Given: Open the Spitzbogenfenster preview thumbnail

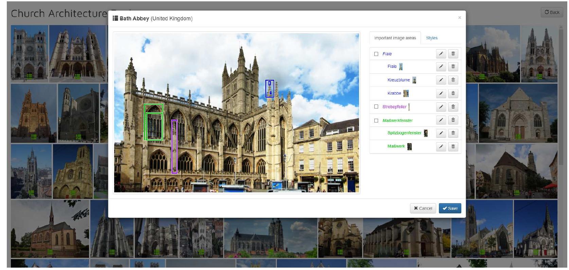Looking at the screenshot, I should 426,133.
